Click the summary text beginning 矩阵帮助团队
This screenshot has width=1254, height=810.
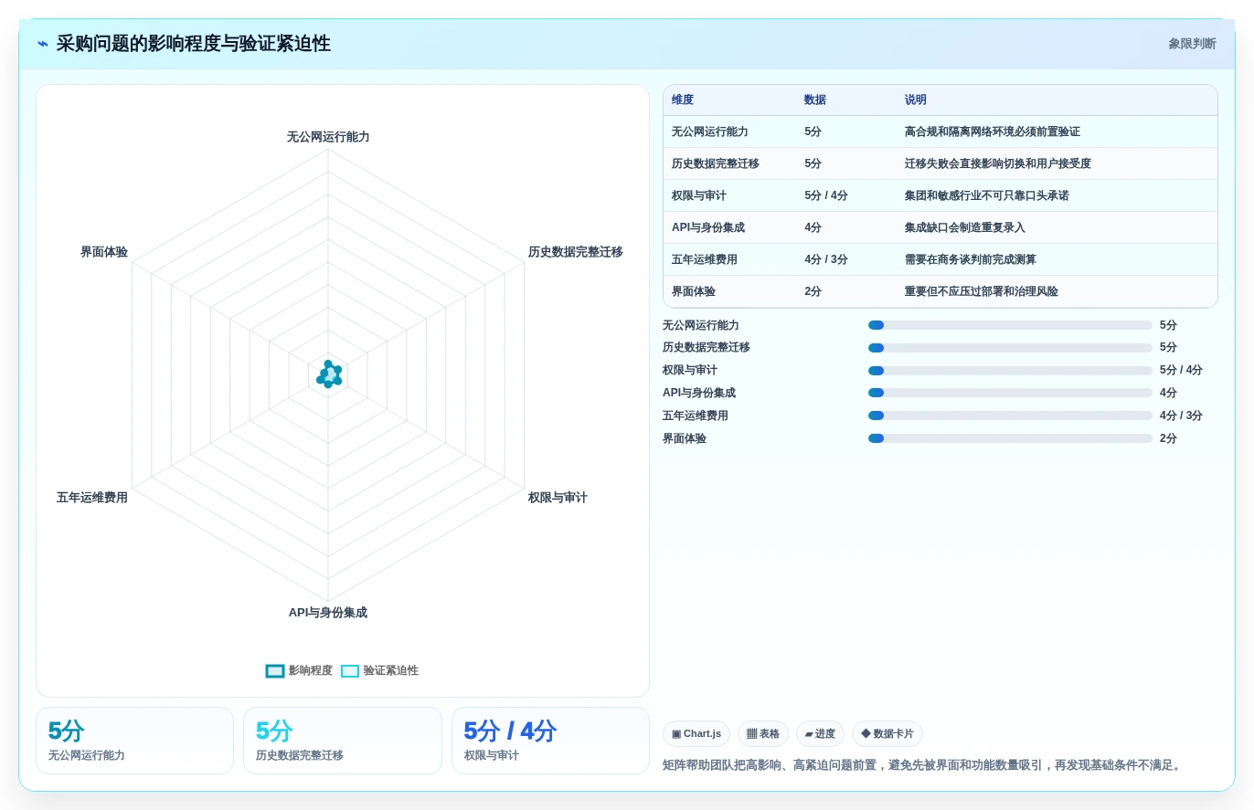pos(924,765)
